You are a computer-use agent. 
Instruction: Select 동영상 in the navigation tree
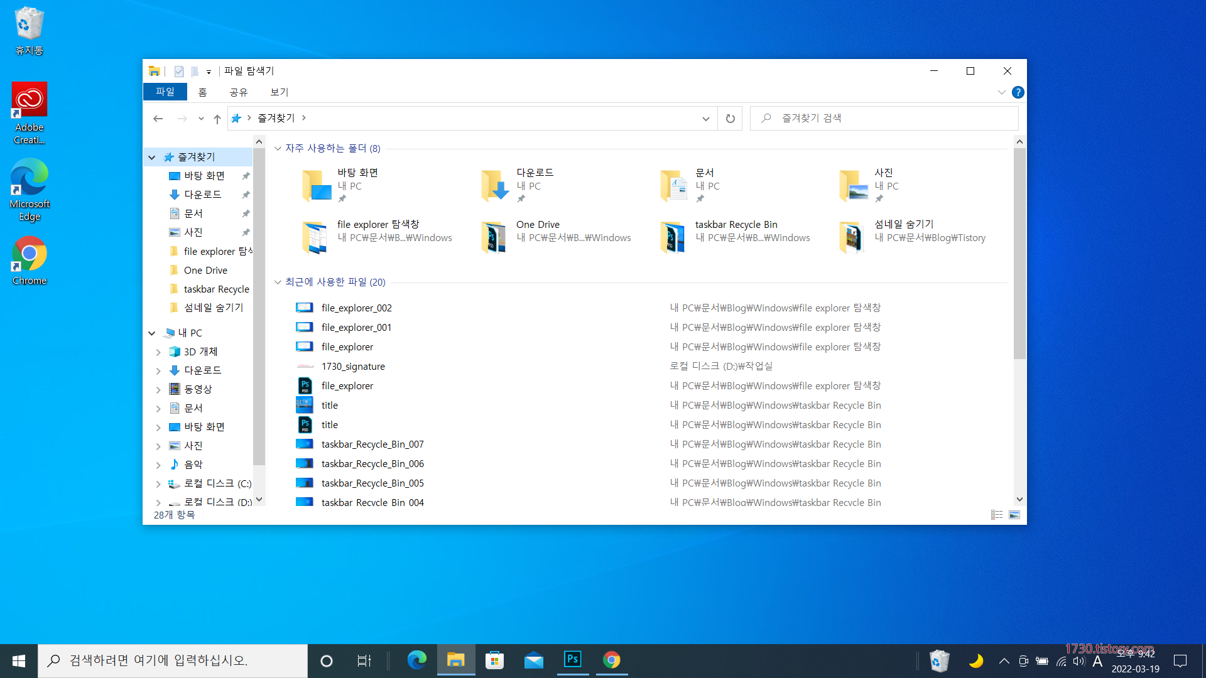[198, 389]
